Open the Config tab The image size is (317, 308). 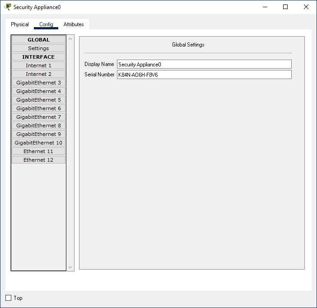point(46,24)
